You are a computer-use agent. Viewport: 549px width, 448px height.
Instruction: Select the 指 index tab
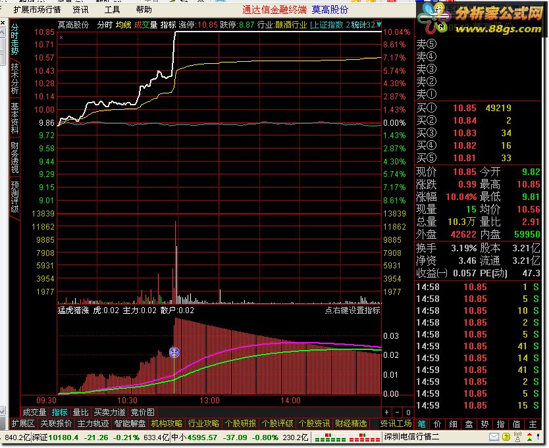click(x=501, y=424)
